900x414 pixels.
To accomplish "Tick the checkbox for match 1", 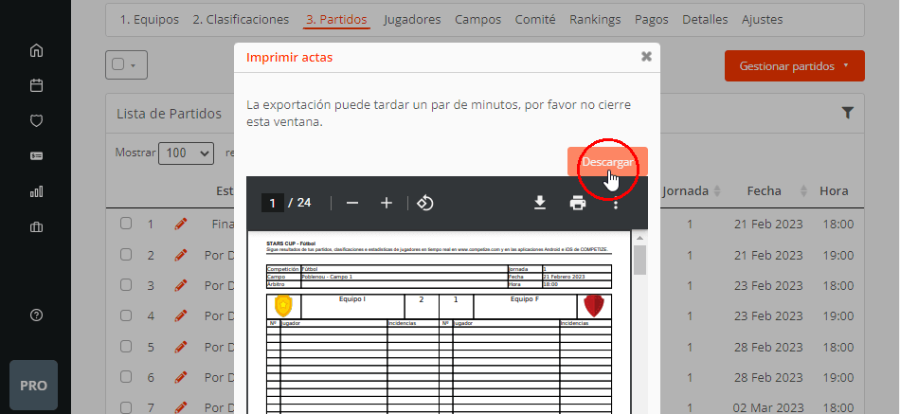I will coord(126,224).
